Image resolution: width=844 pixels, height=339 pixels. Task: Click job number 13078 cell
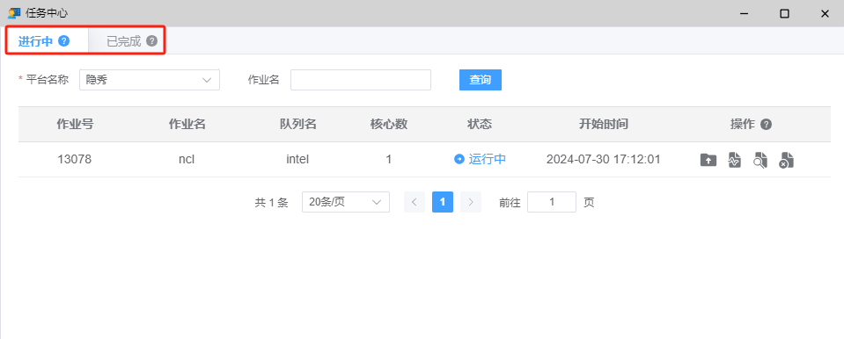pos(74,160)
